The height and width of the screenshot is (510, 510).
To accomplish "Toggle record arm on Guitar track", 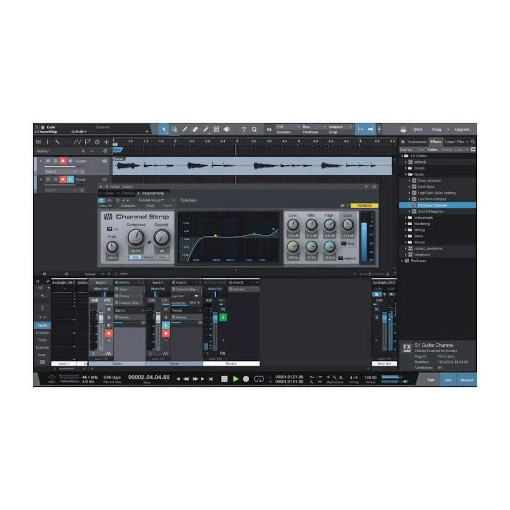I will click(x=63, y=161).
